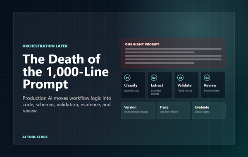This screenshot has width=248, height=157.
Task: Click the 'Typed checks' caption
Action: point(185,90)
